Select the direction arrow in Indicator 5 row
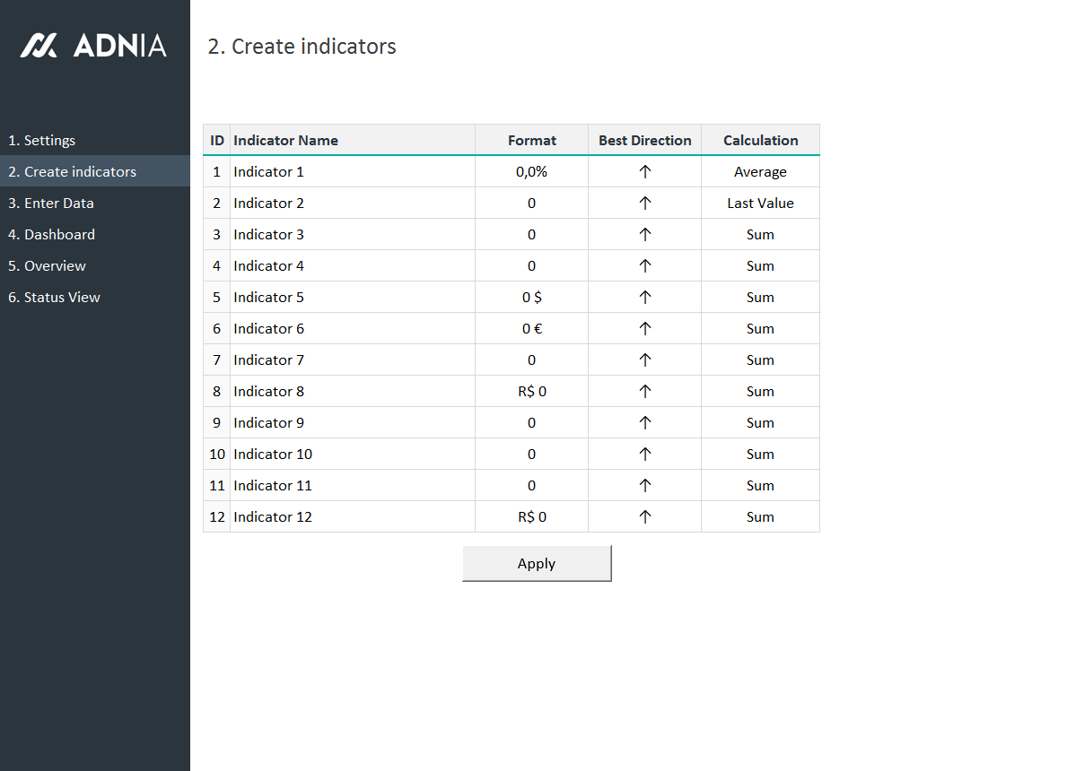This screenshot has height=771, width=1076. [644, 298]
